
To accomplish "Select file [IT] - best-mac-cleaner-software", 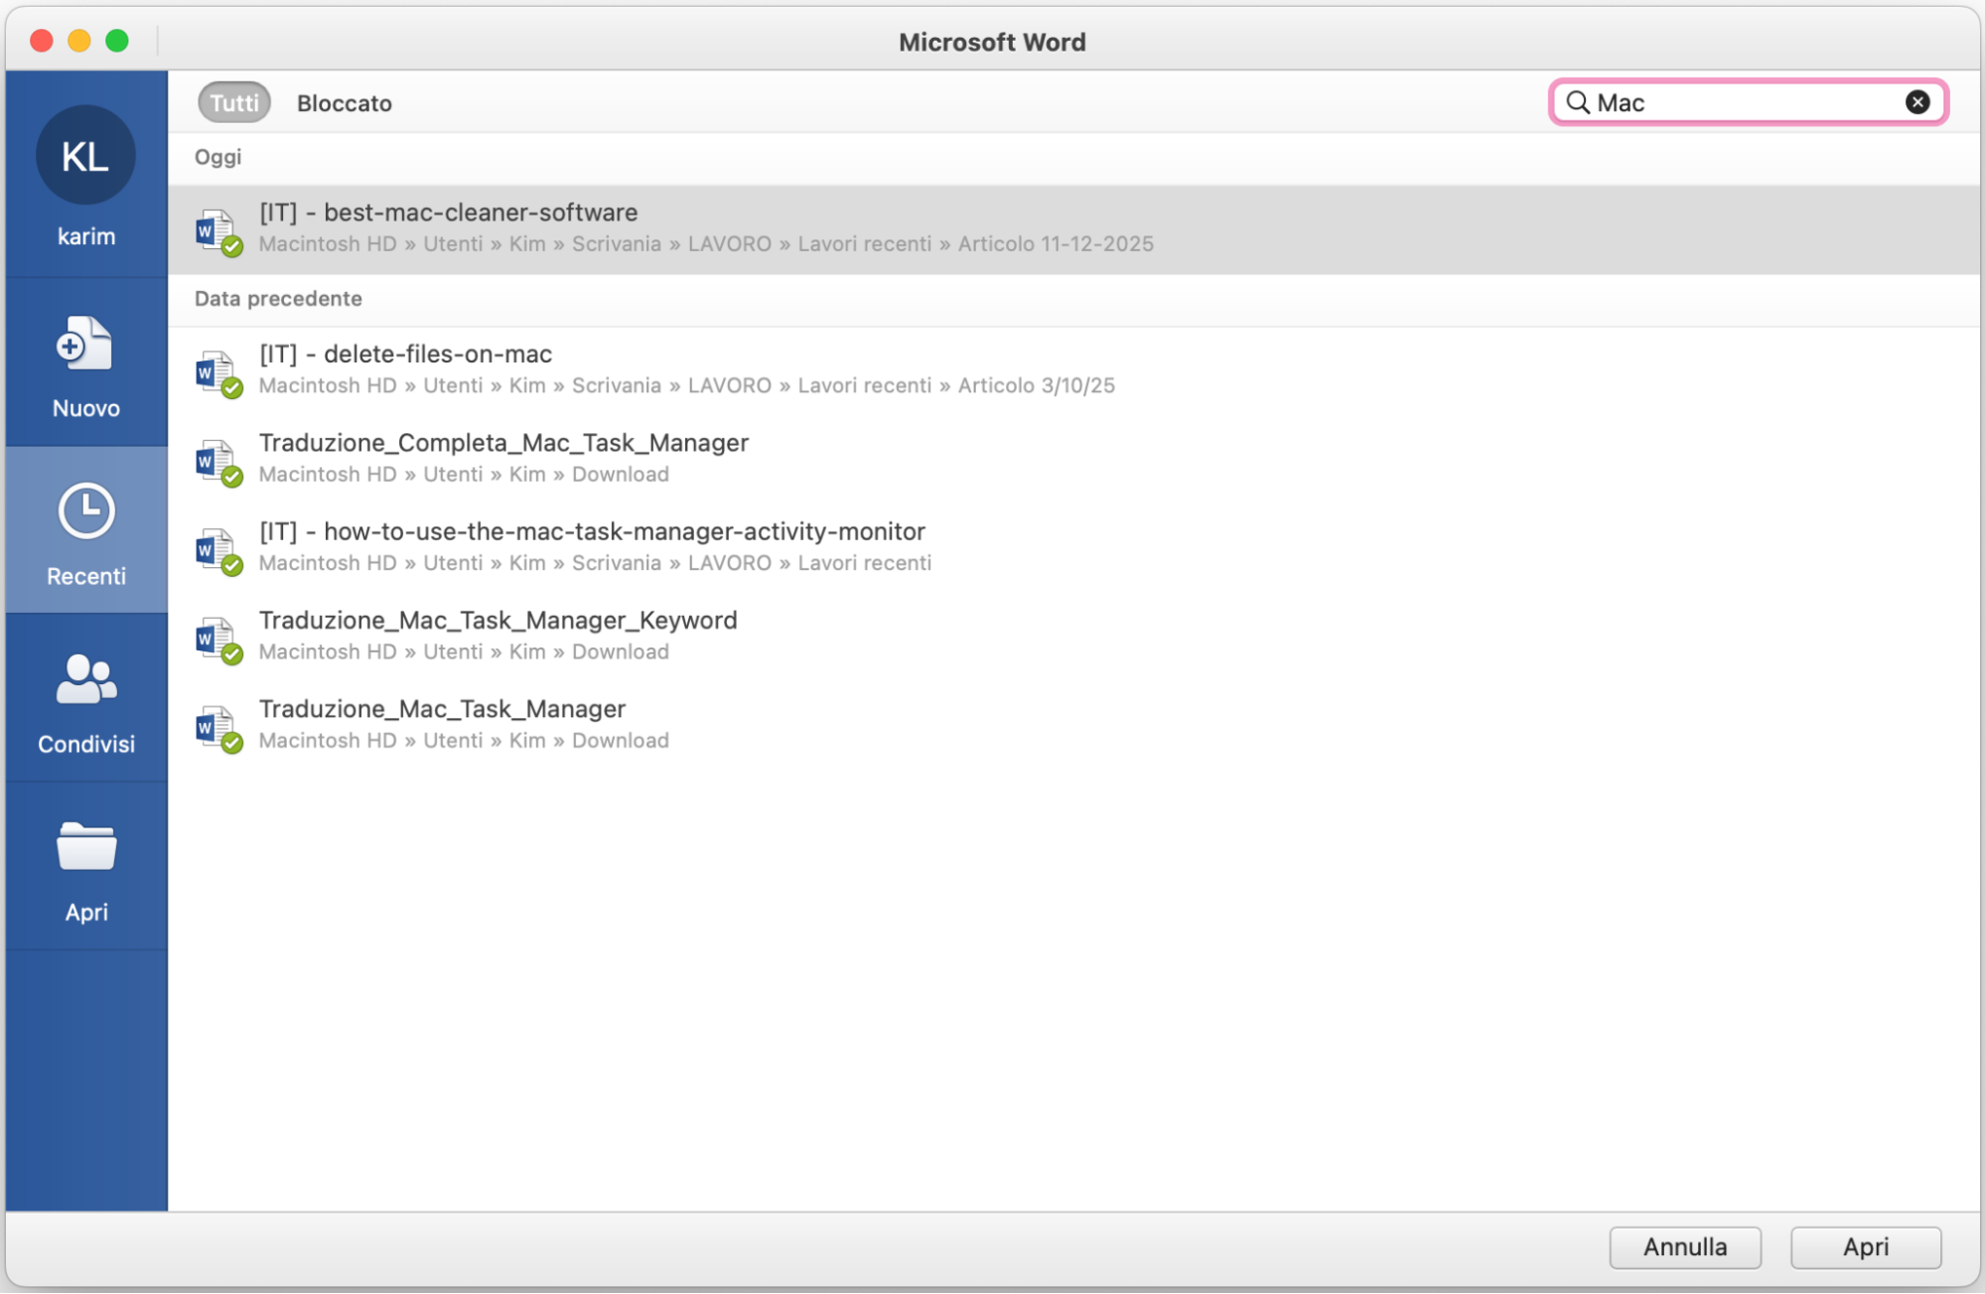I will pos(1073,229).
